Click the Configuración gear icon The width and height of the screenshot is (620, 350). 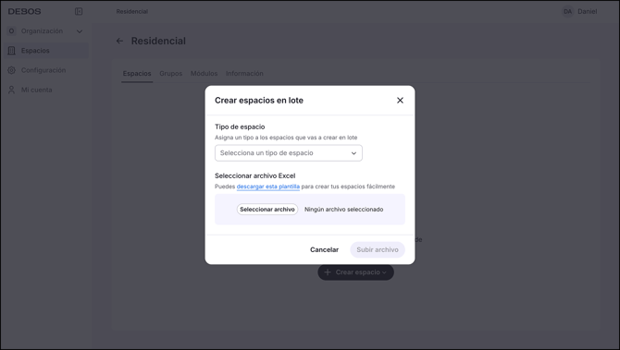[11, 70]
